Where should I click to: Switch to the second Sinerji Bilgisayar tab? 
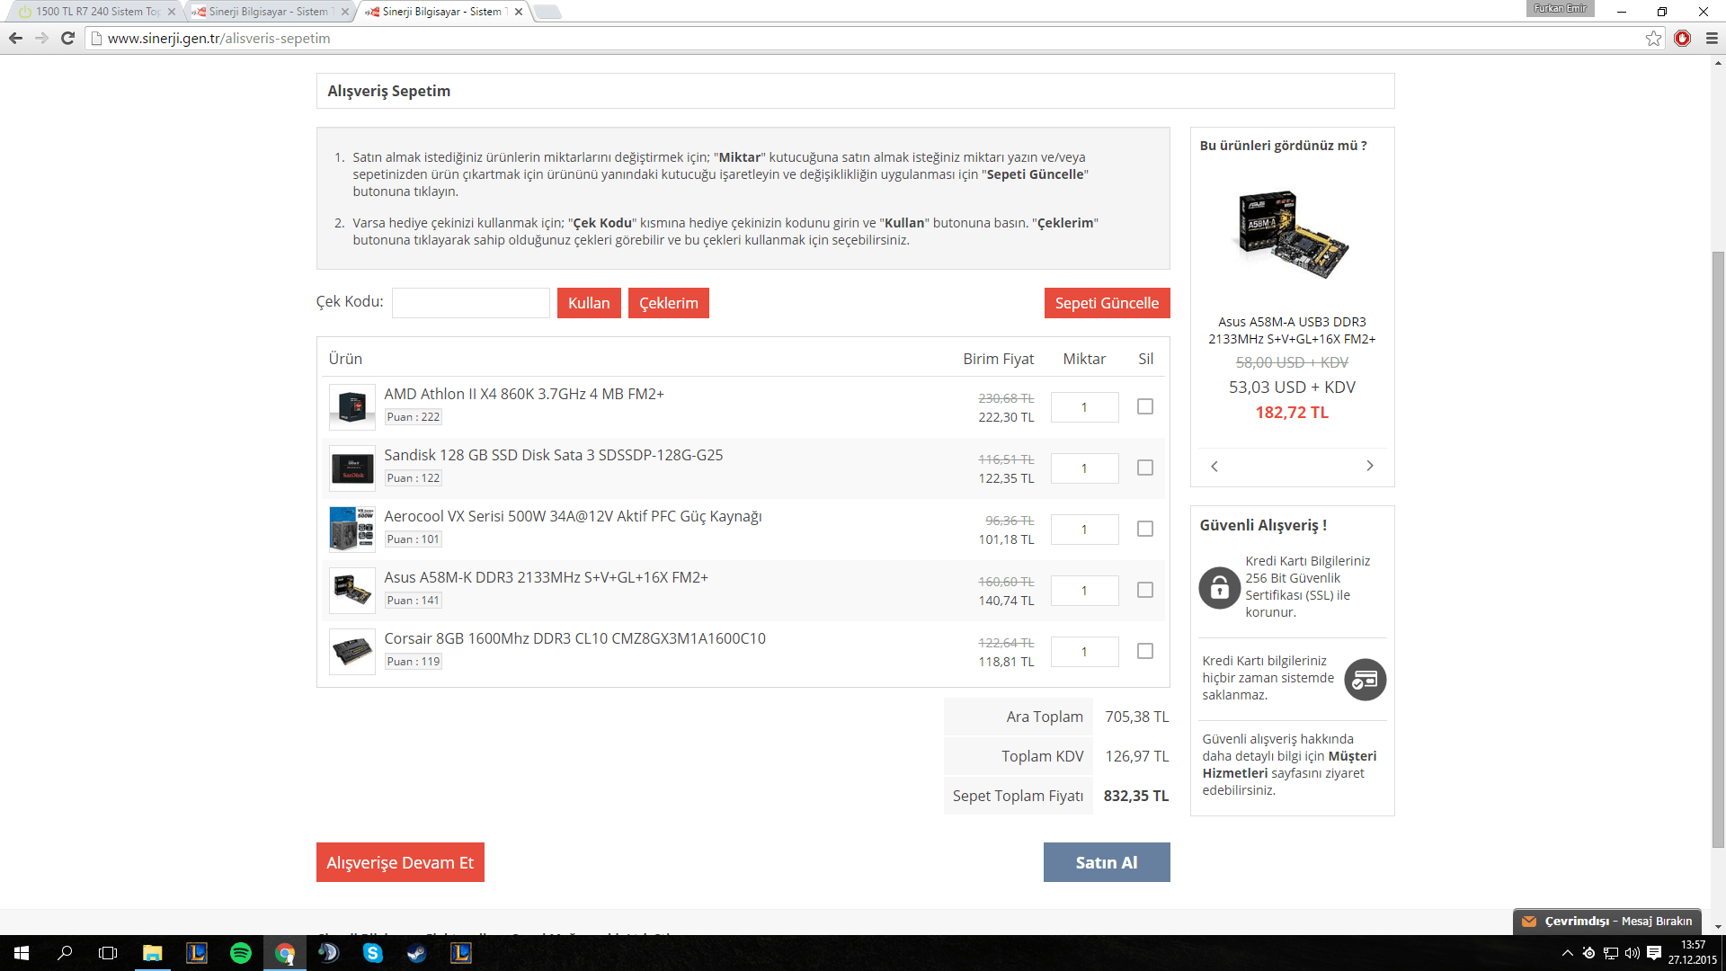(x=270, y=12)
